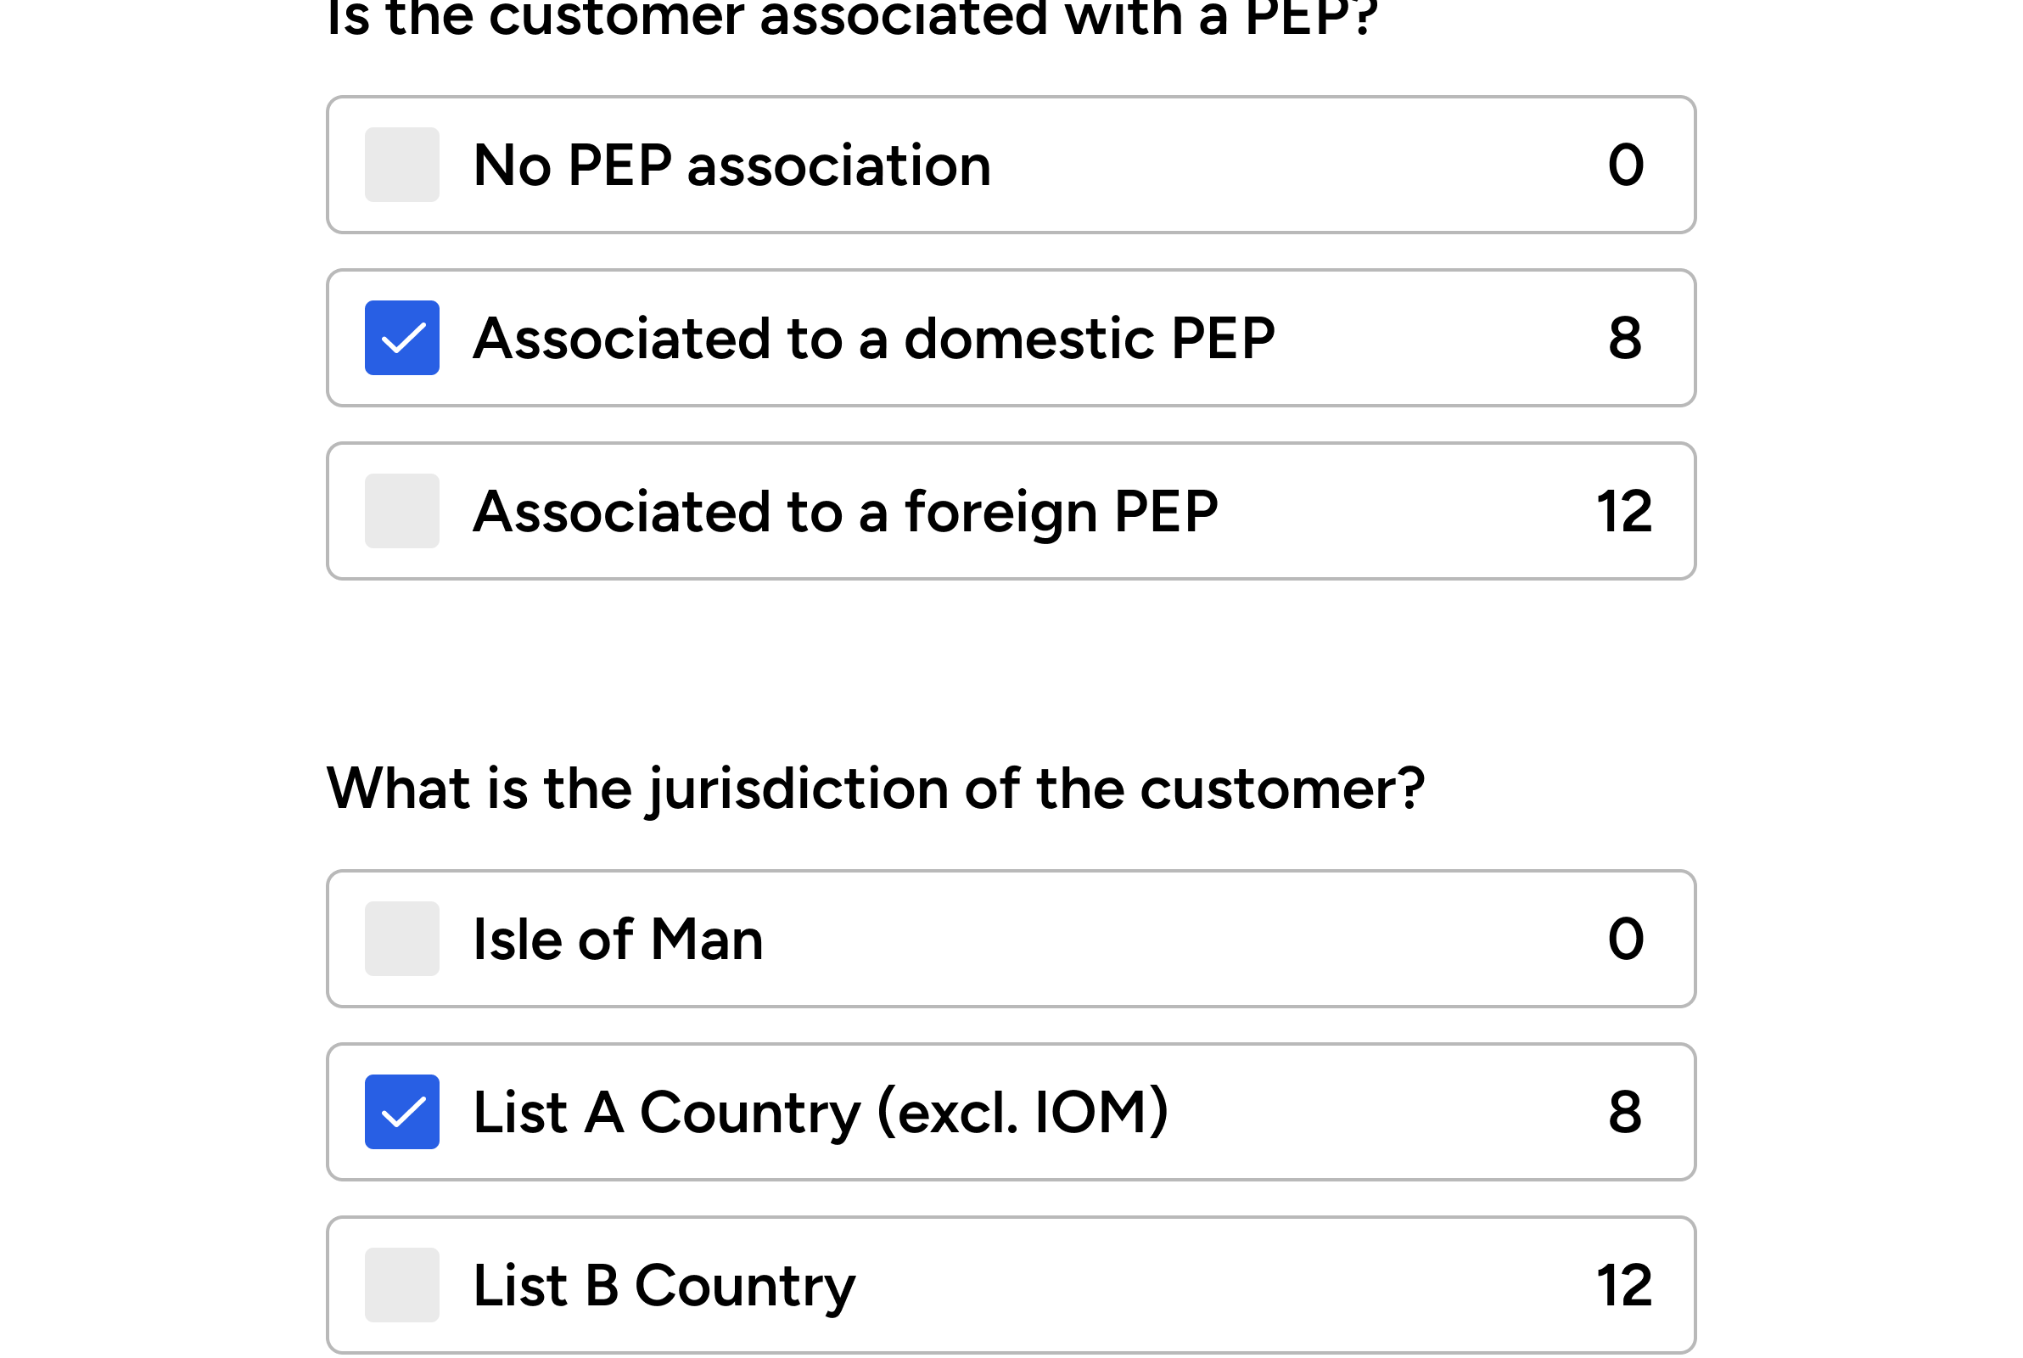The height and width of the screenshot is (1358, 2023).
Task: Click the customer associated with a PEP heading
Action: pyautogui.click(x=852, y=17)
